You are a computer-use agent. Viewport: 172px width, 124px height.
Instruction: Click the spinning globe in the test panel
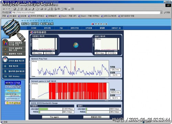76,45
